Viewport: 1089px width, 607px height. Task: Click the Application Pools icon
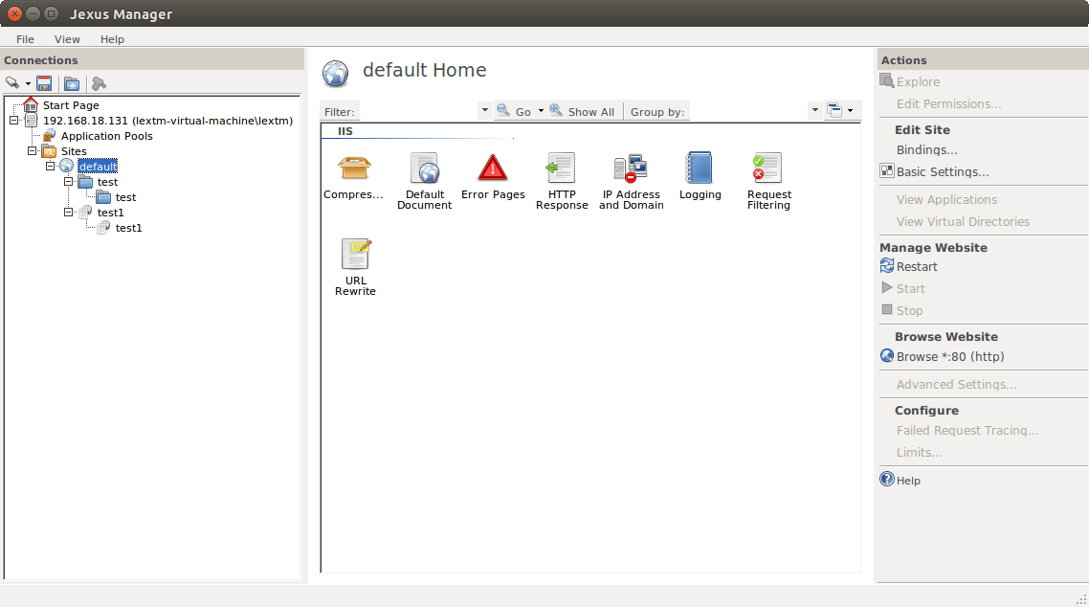[49, 135]
